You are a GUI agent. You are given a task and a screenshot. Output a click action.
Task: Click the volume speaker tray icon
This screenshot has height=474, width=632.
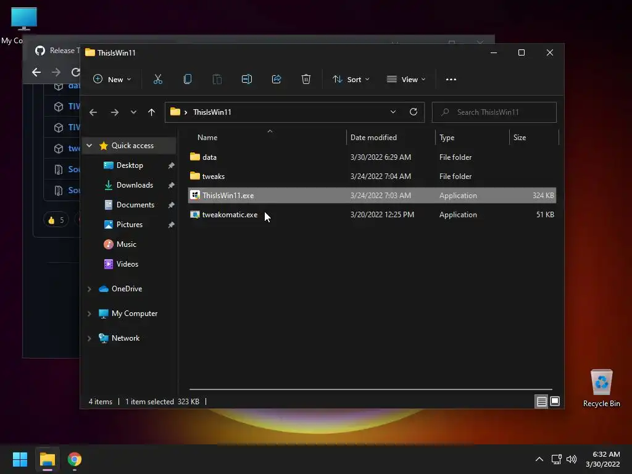572,459
